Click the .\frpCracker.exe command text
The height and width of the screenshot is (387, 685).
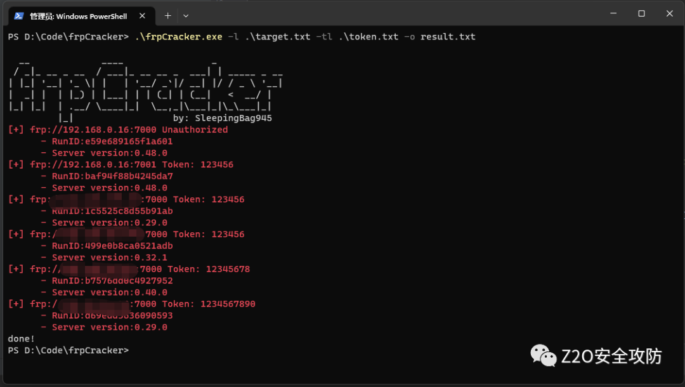pyautogui.click(x=179, y=37)
